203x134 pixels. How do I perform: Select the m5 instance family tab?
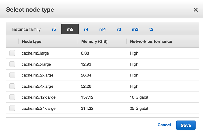70,29
